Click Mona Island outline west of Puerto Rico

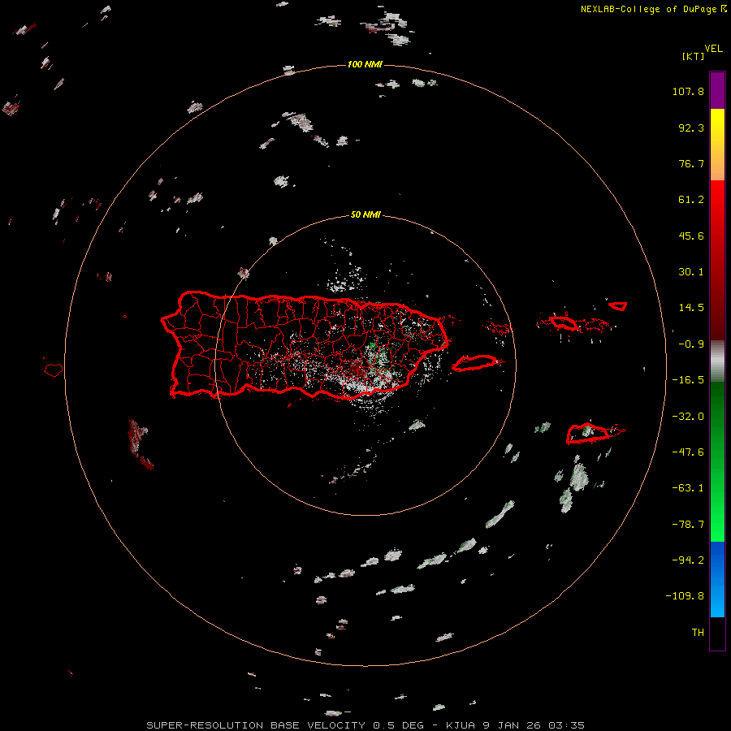[54, 370]
